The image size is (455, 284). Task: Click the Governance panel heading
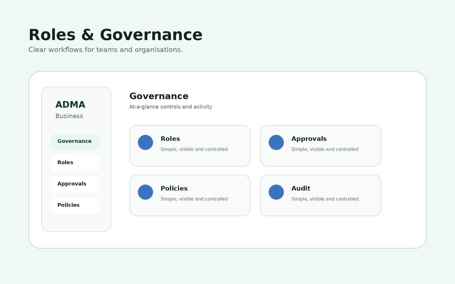159,96
